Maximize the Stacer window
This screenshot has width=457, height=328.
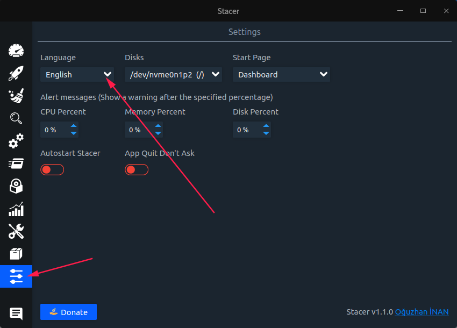(423, 11)
